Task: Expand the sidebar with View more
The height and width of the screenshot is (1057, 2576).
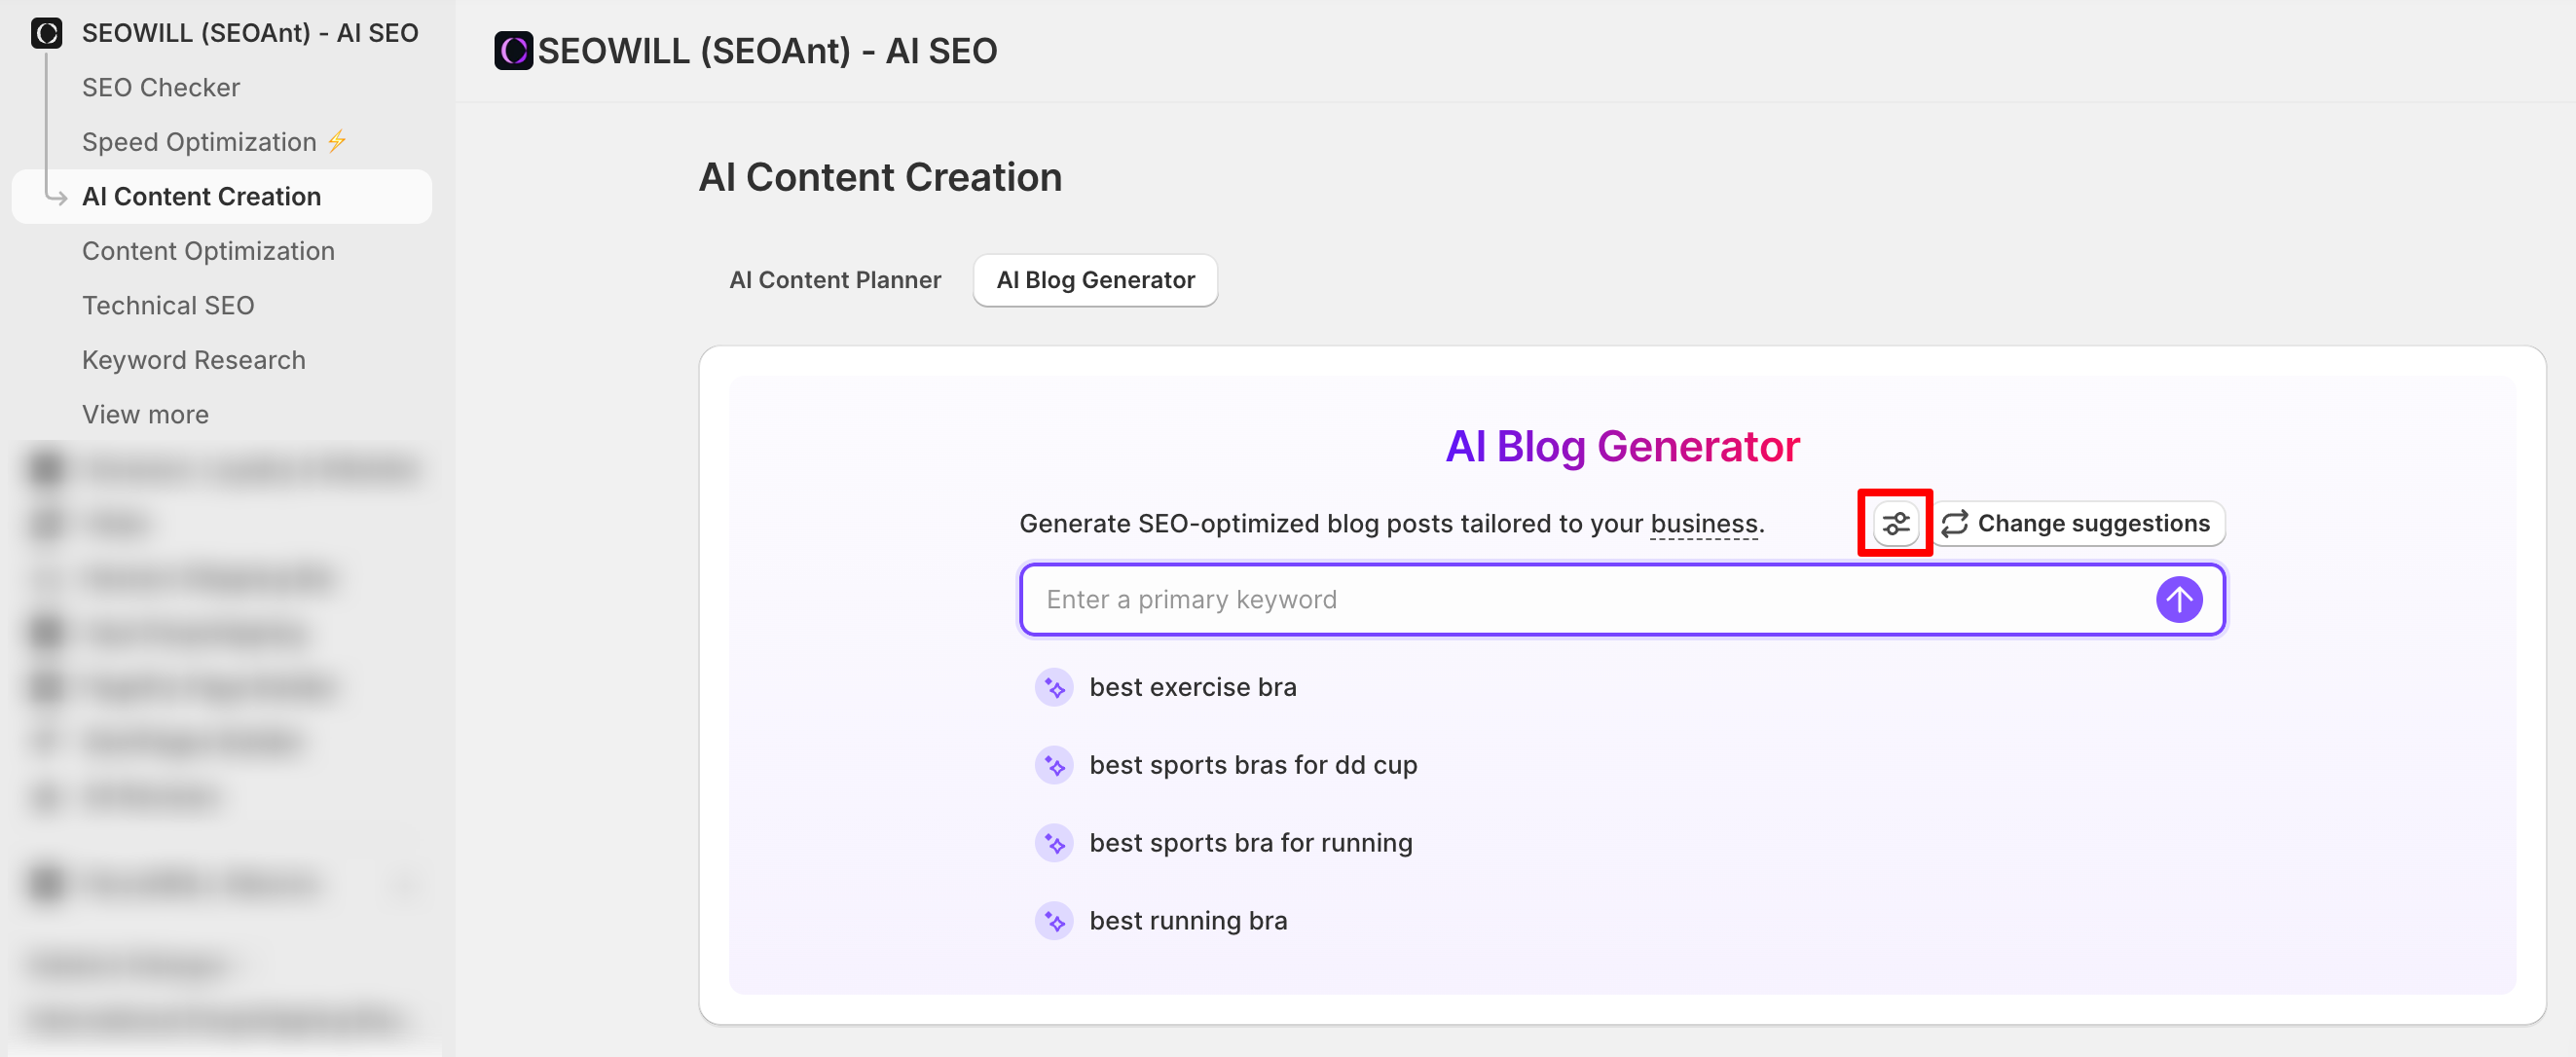Action: 145,414
